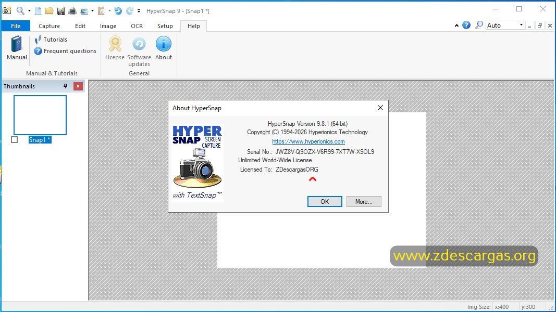The width and height of the screenshot is (556, 312).
Task: Expand the paste clipboard dropdown arrow
Action: 109,11
